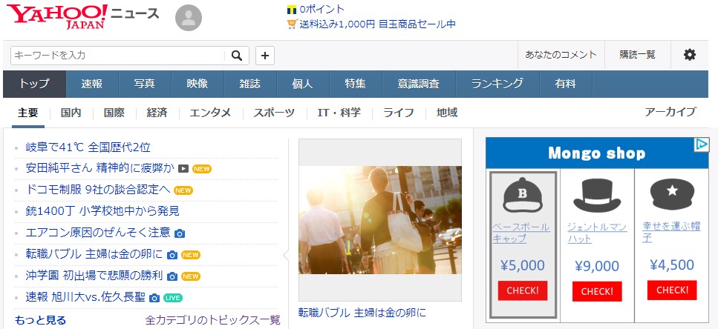Open the 雑誌 tab
The width and height of the screenshot is (718, 329).
coord(250,84)
